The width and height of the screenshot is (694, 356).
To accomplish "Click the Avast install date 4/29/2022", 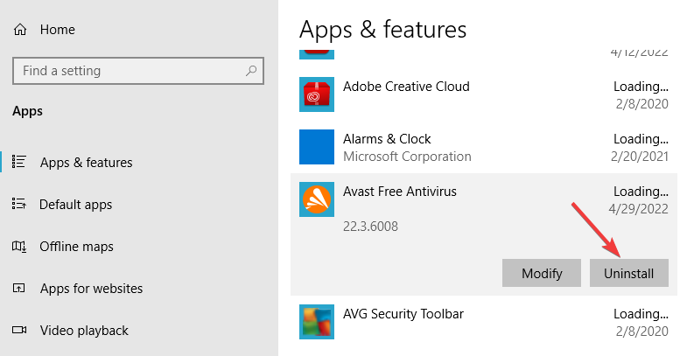I will (x=638, y=209).
